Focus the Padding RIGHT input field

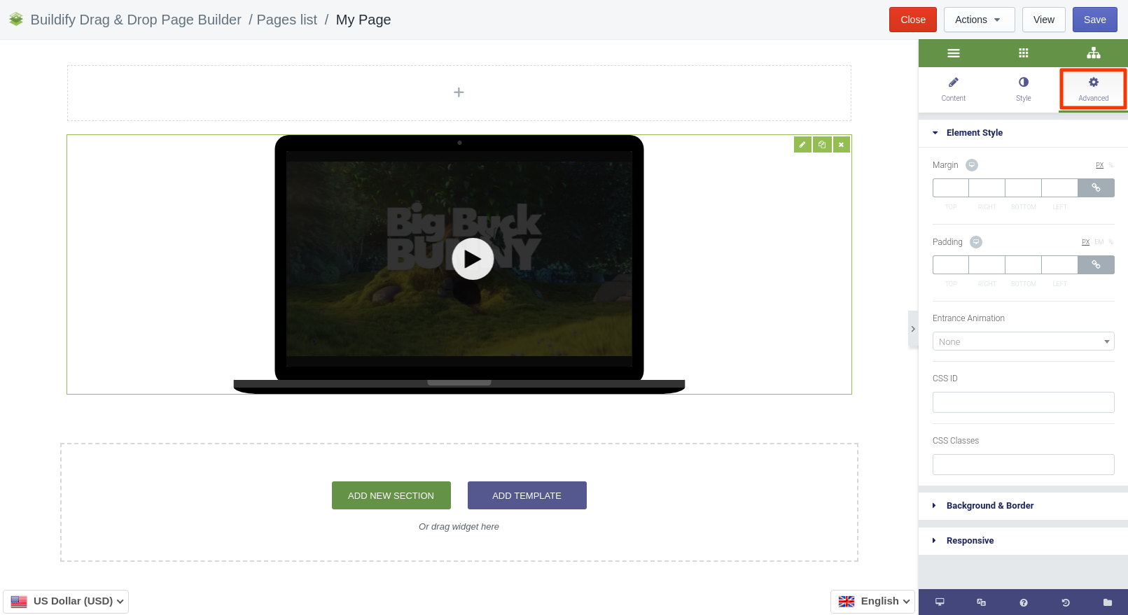pyautogui.click(x=987, y=264)
